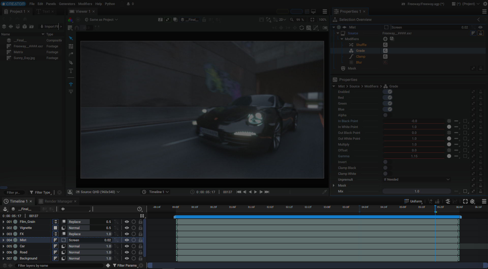Image resolution: width=488 pixels, height=269 pixels.
Task: Adjust the Mix slider
Action: click(417, 191)
